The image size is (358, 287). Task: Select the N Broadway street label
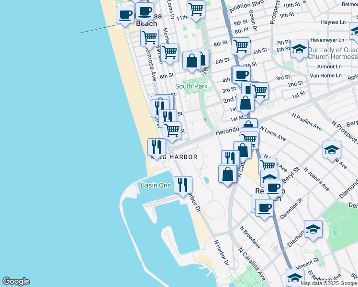click(x=250, y=237)
